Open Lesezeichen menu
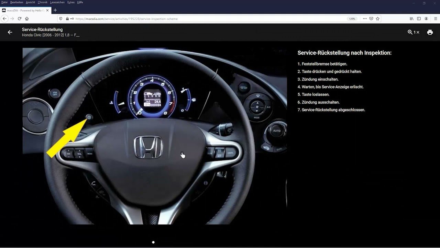The width and height of the screenshot is (440, 248). click(58, 2)
